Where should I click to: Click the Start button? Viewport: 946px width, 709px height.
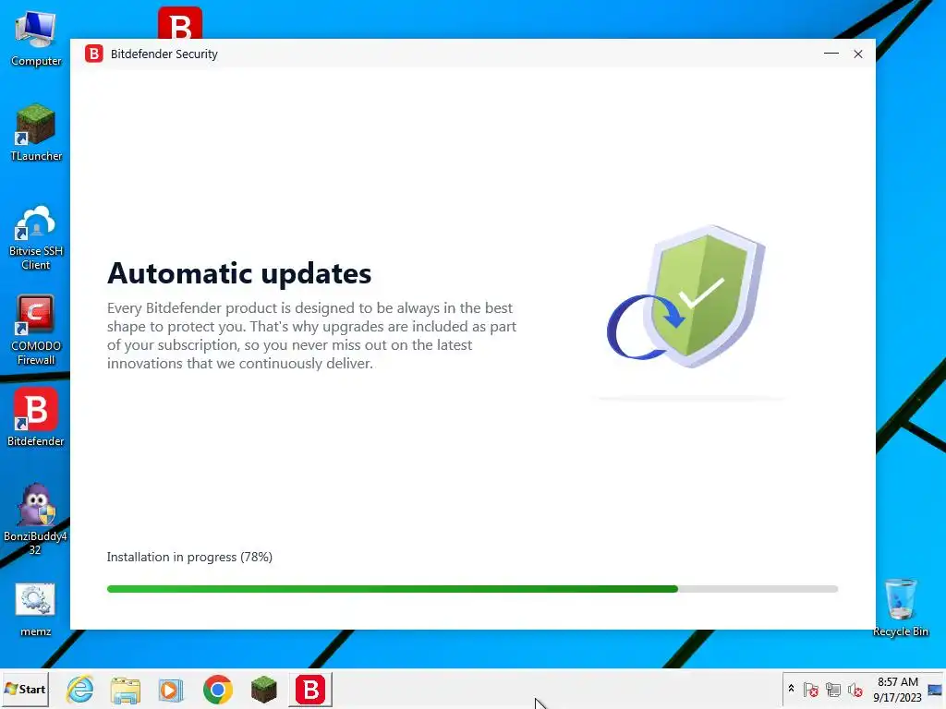click(x=25, y=689)
